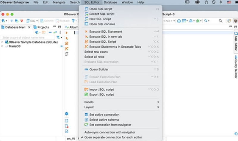The height and width of the screenshot is (141, 238).
Task: Click the Execute SQL Script icon in editor gutter
Action: (66, 43)
